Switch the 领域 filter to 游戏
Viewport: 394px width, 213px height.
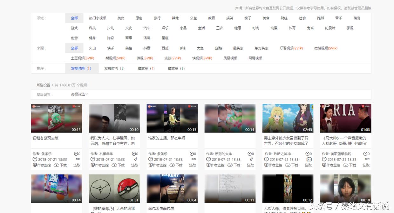point(74,28)
